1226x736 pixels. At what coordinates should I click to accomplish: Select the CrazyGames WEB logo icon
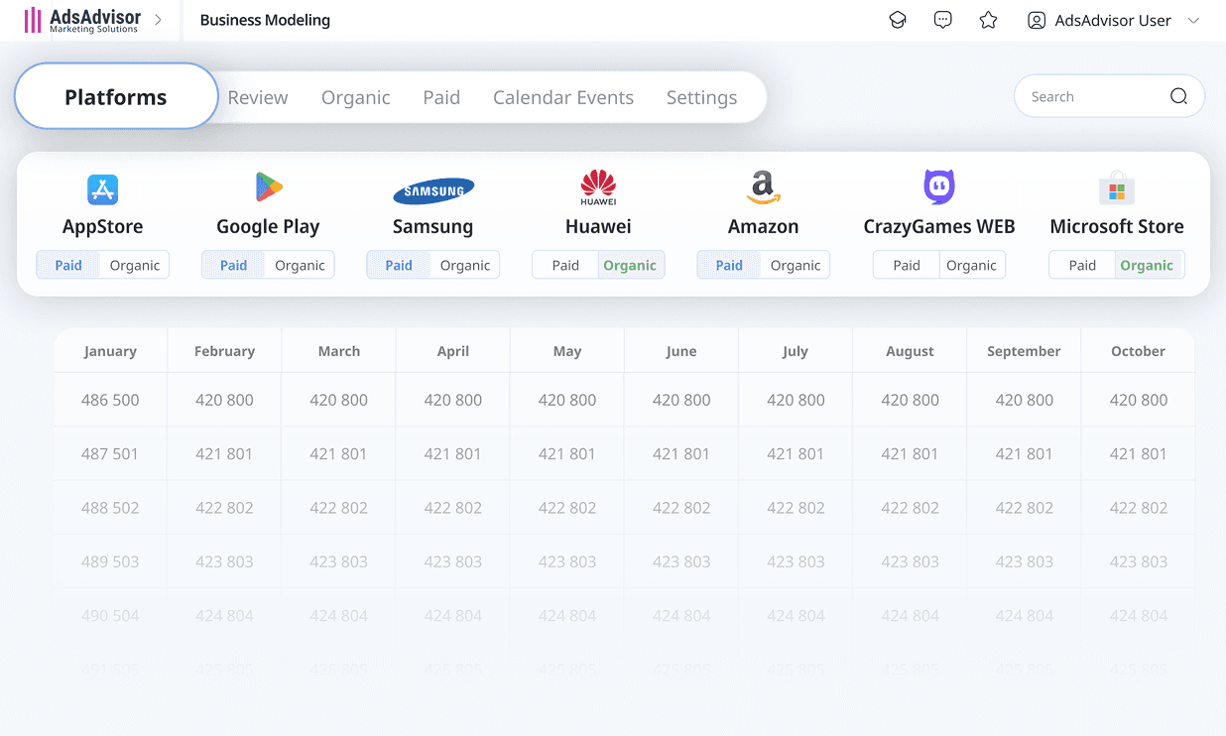[x=939, y=186]
